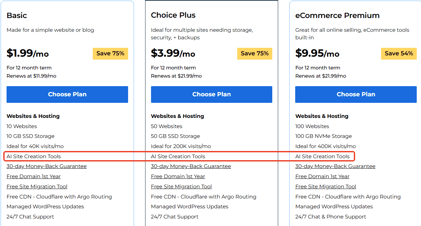421x226 pixels.
Task: Open Choice Plus 30-day Money-Back Guarantee link
Action: (191, 166)
